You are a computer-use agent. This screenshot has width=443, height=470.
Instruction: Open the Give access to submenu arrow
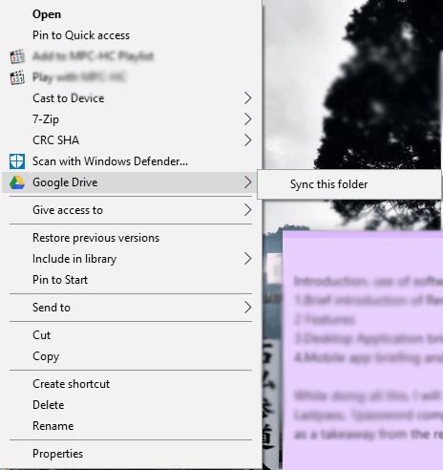tap(248, 210)
